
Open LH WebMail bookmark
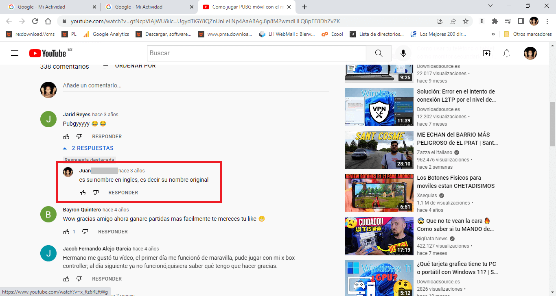point(287,34)
